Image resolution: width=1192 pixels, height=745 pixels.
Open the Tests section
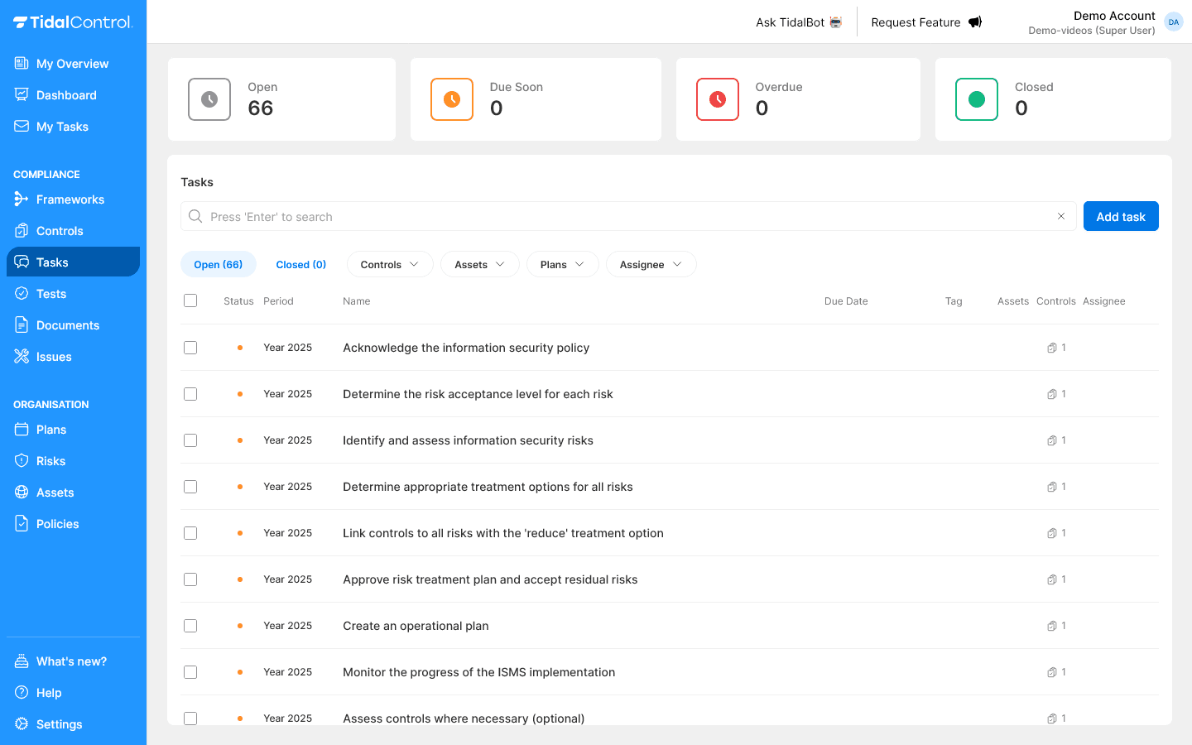pyautogui.click(x=51, y=293)
